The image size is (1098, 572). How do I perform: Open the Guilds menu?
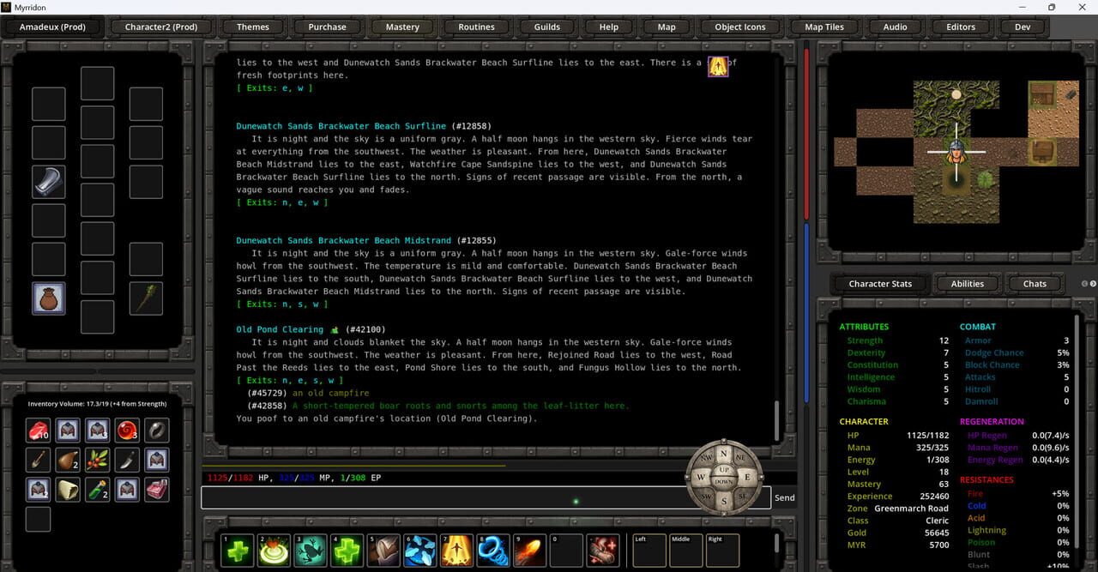547,27
